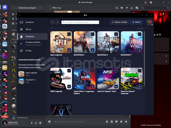Open Star Wars tile options menu
The width and height of the screenshot is (171, 128).
(x=69, y=107)
